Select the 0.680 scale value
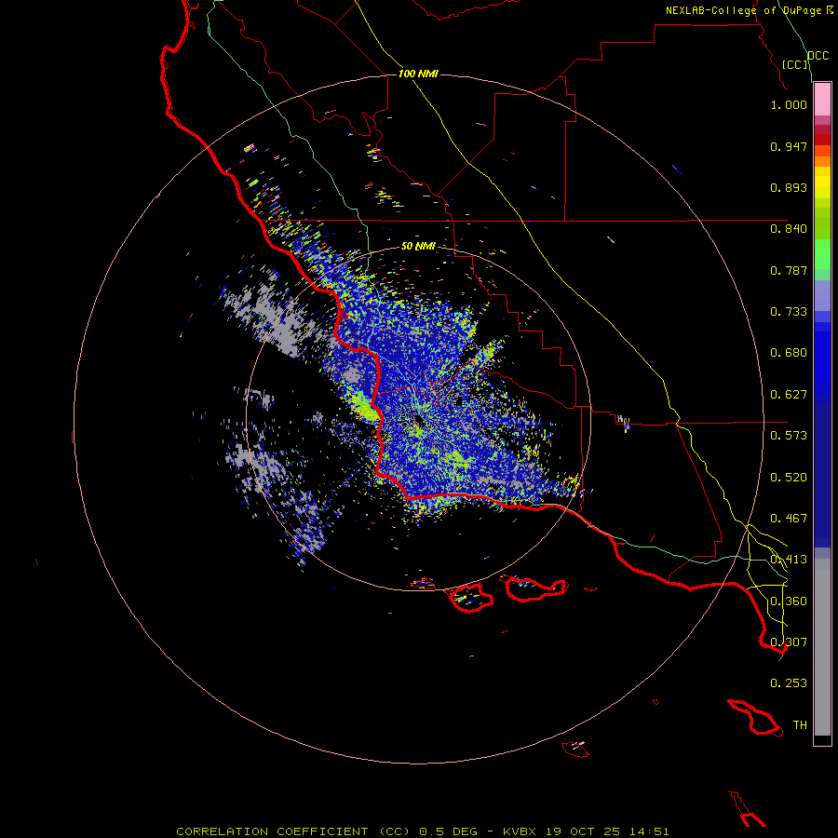This screenshot has width=838, height=838. tap(789, 353)
